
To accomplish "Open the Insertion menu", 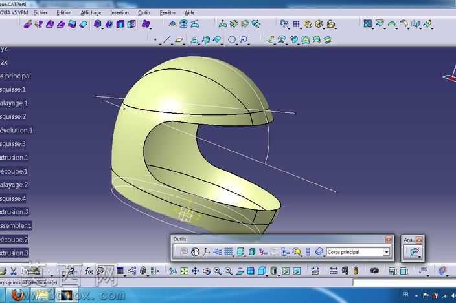I will coord(119,12).
